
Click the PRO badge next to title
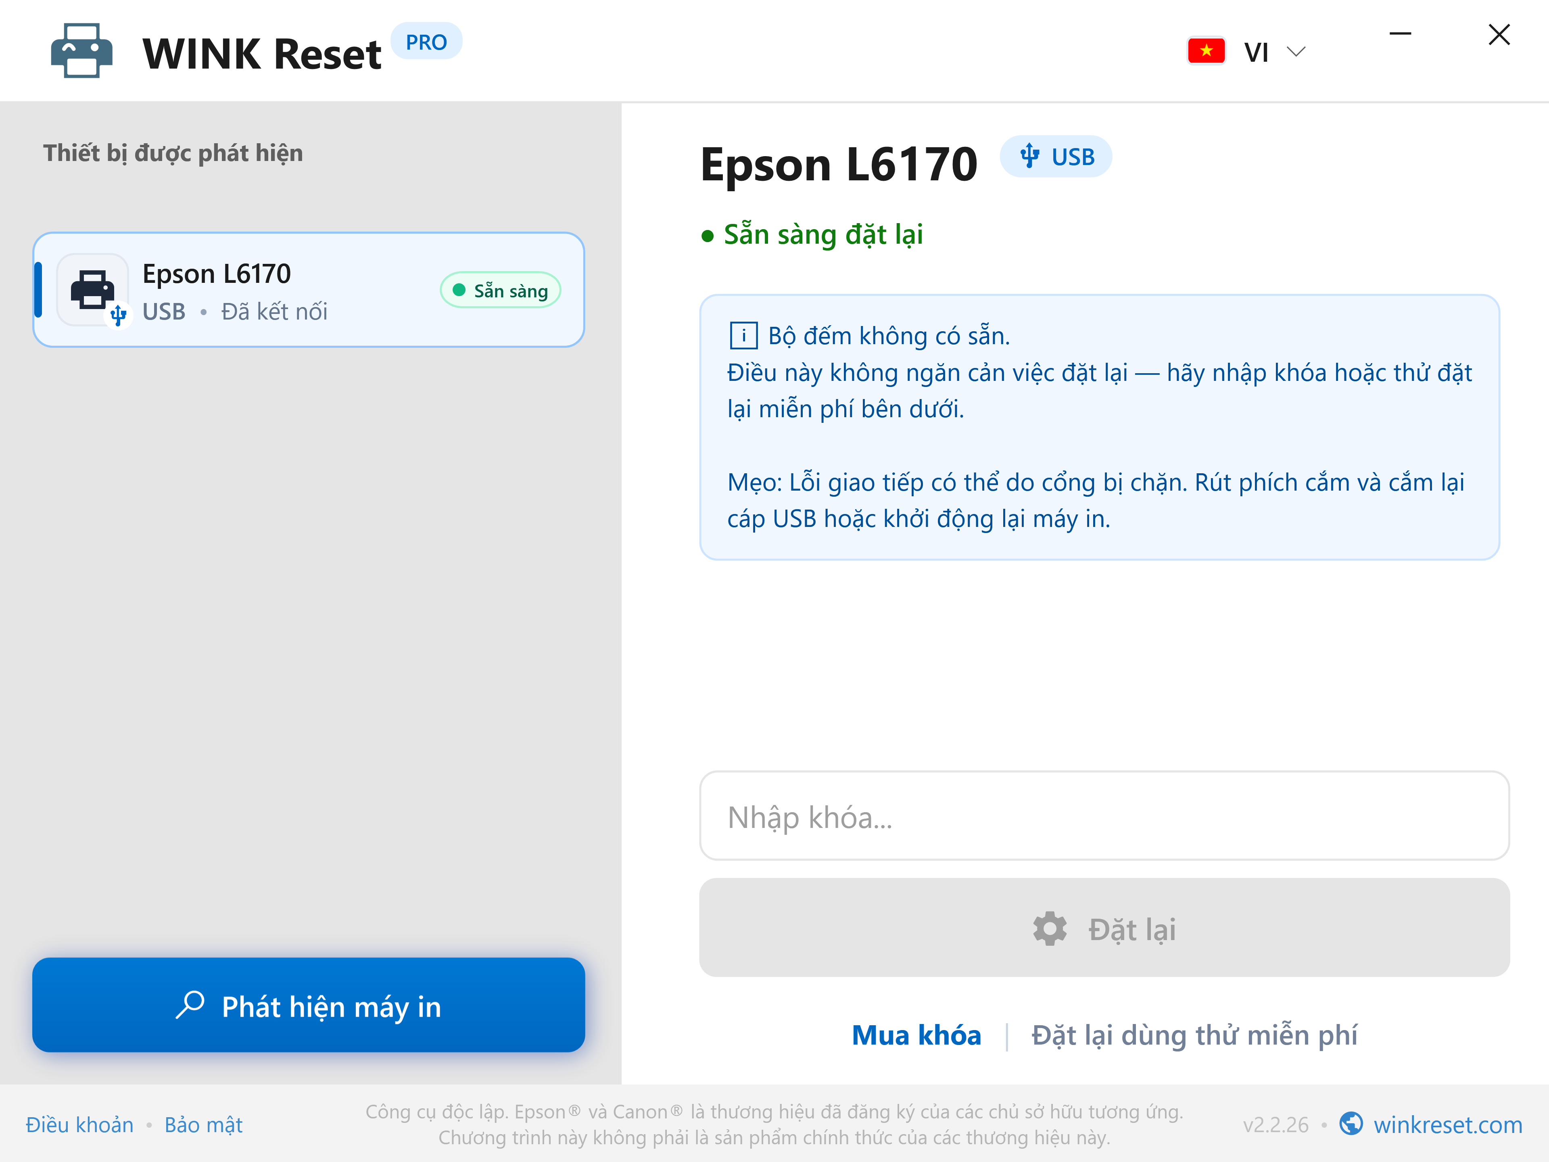[x=426, y=41]
